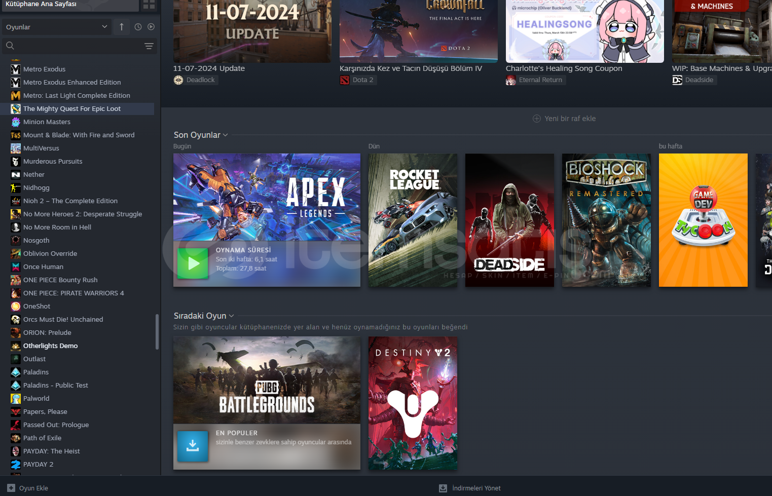Focus the library search field

(x=80, y=46)
